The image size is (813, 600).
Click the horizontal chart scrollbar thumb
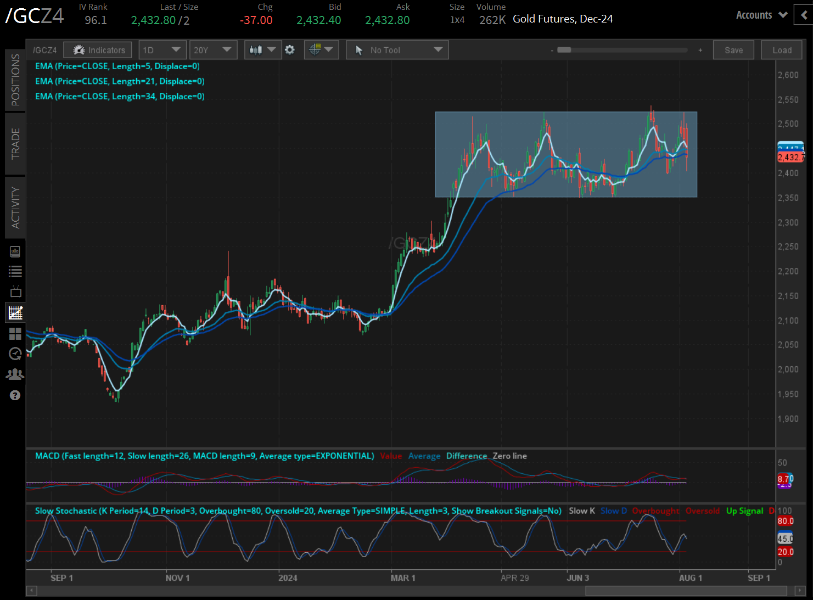[x=686, y=591]
